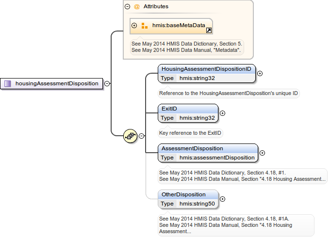Expand the AssessmentDisposition element

click(262, 153)
